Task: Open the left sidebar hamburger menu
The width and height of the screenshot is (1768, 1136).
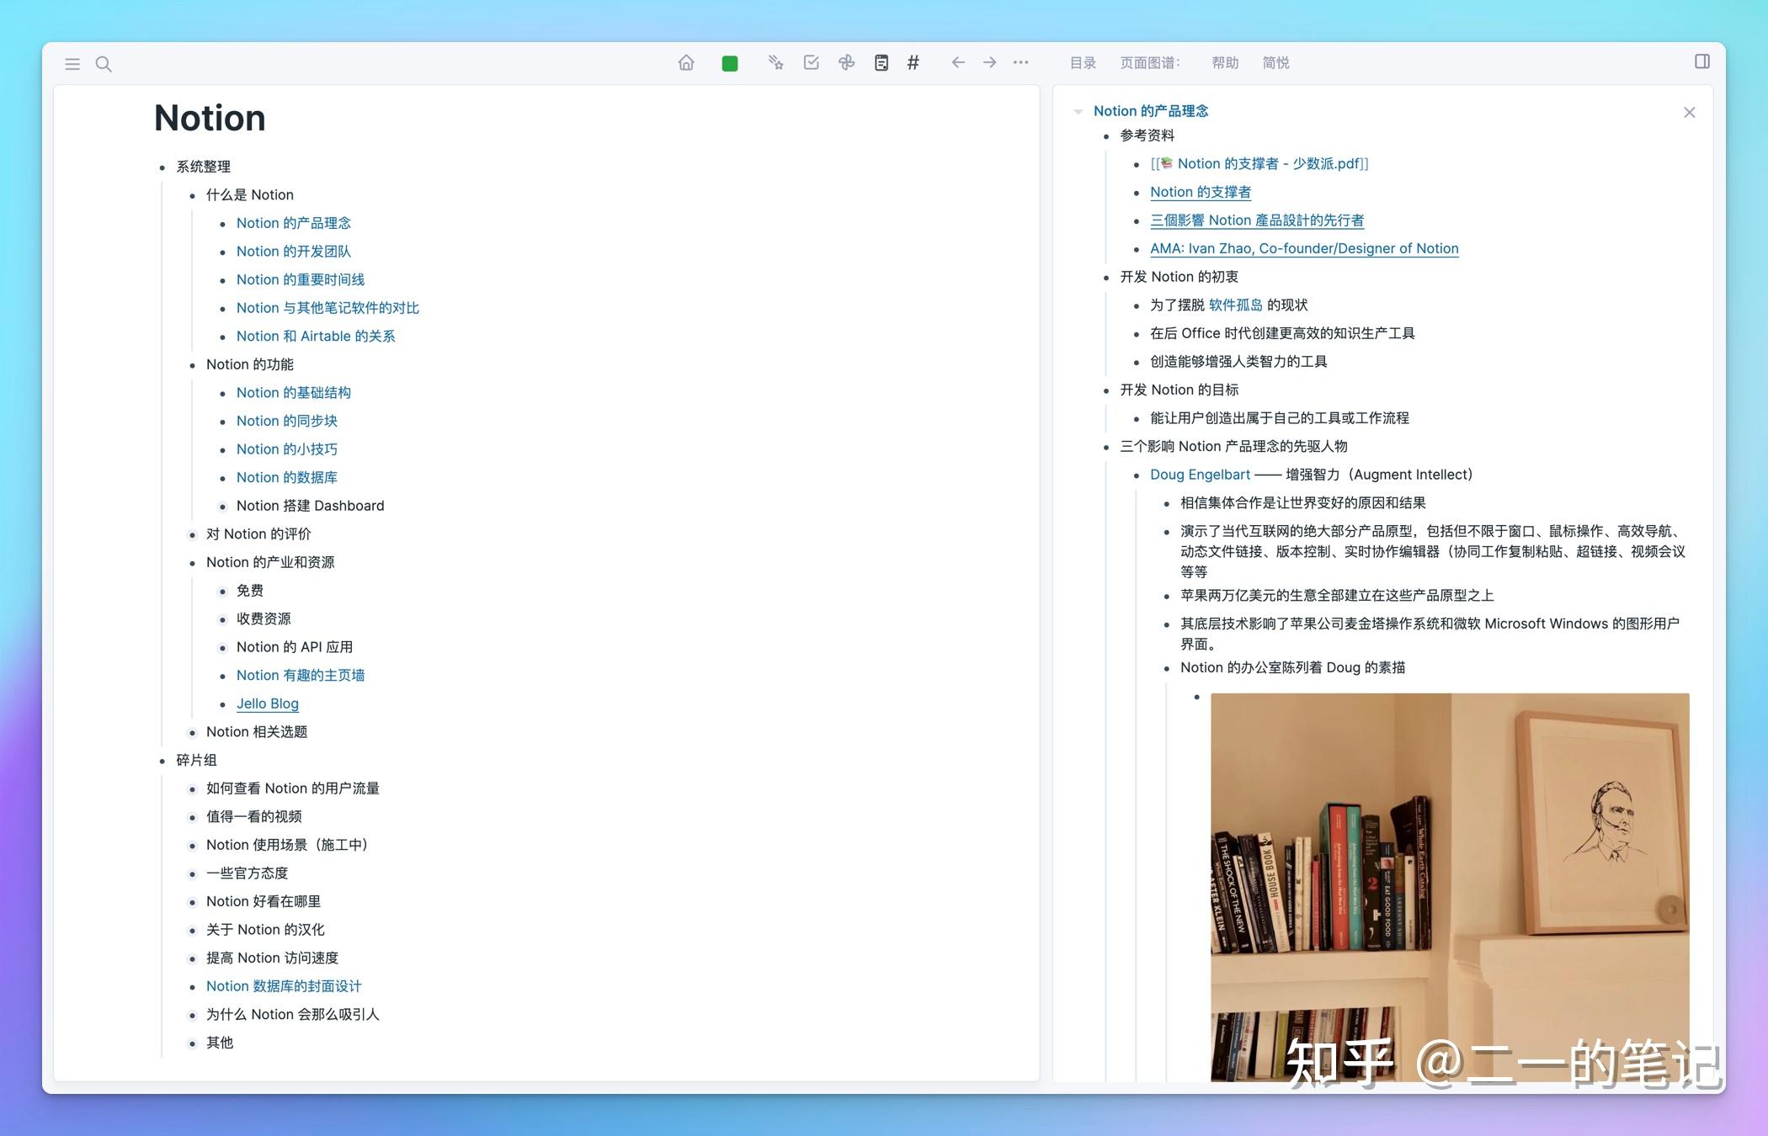Action: (72, 64)
